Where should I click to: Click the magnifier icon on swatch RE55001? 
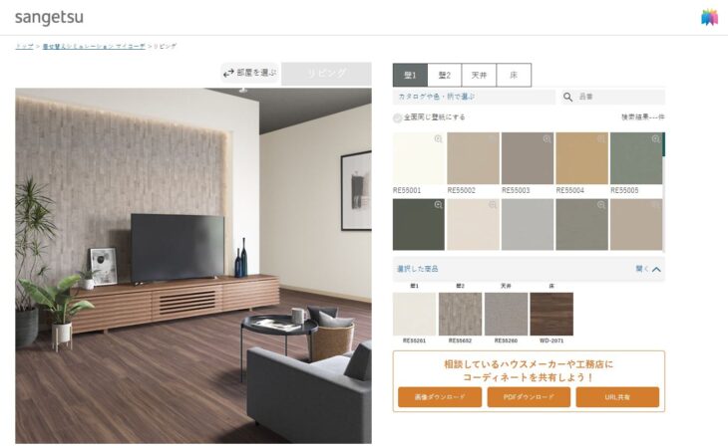point(438,139)
